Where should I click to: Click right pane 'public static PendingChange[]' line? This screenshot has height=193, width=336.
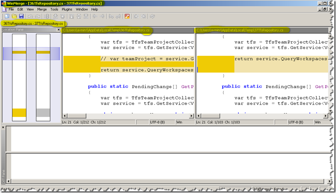point(275,87)
